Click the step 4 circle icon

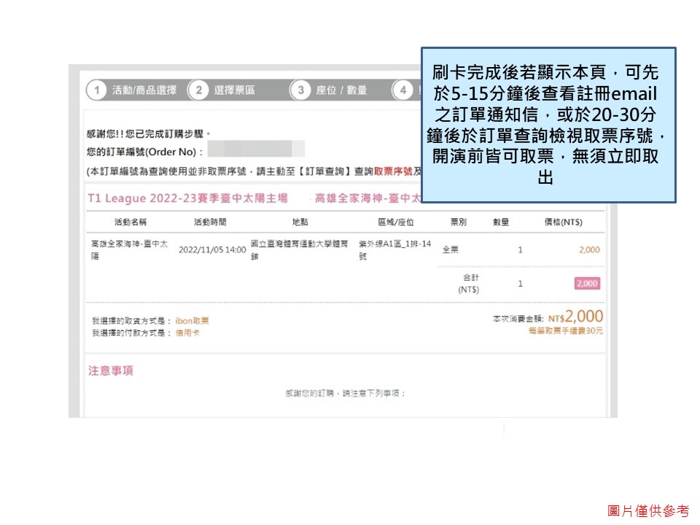(402, 90)
